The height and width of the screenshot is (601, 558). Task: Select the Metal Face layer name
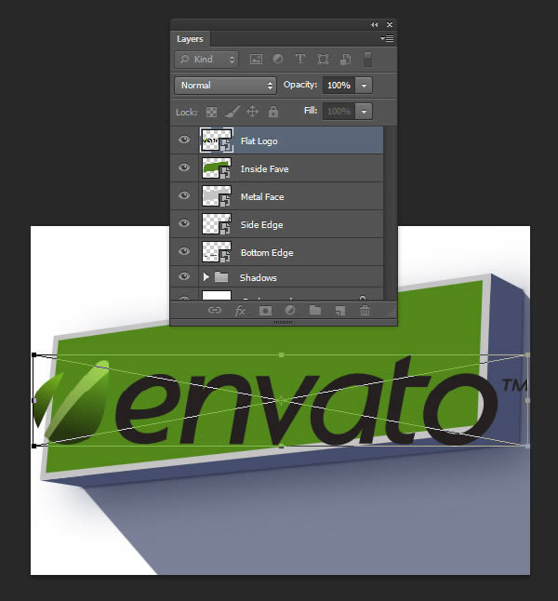point(262,197)
